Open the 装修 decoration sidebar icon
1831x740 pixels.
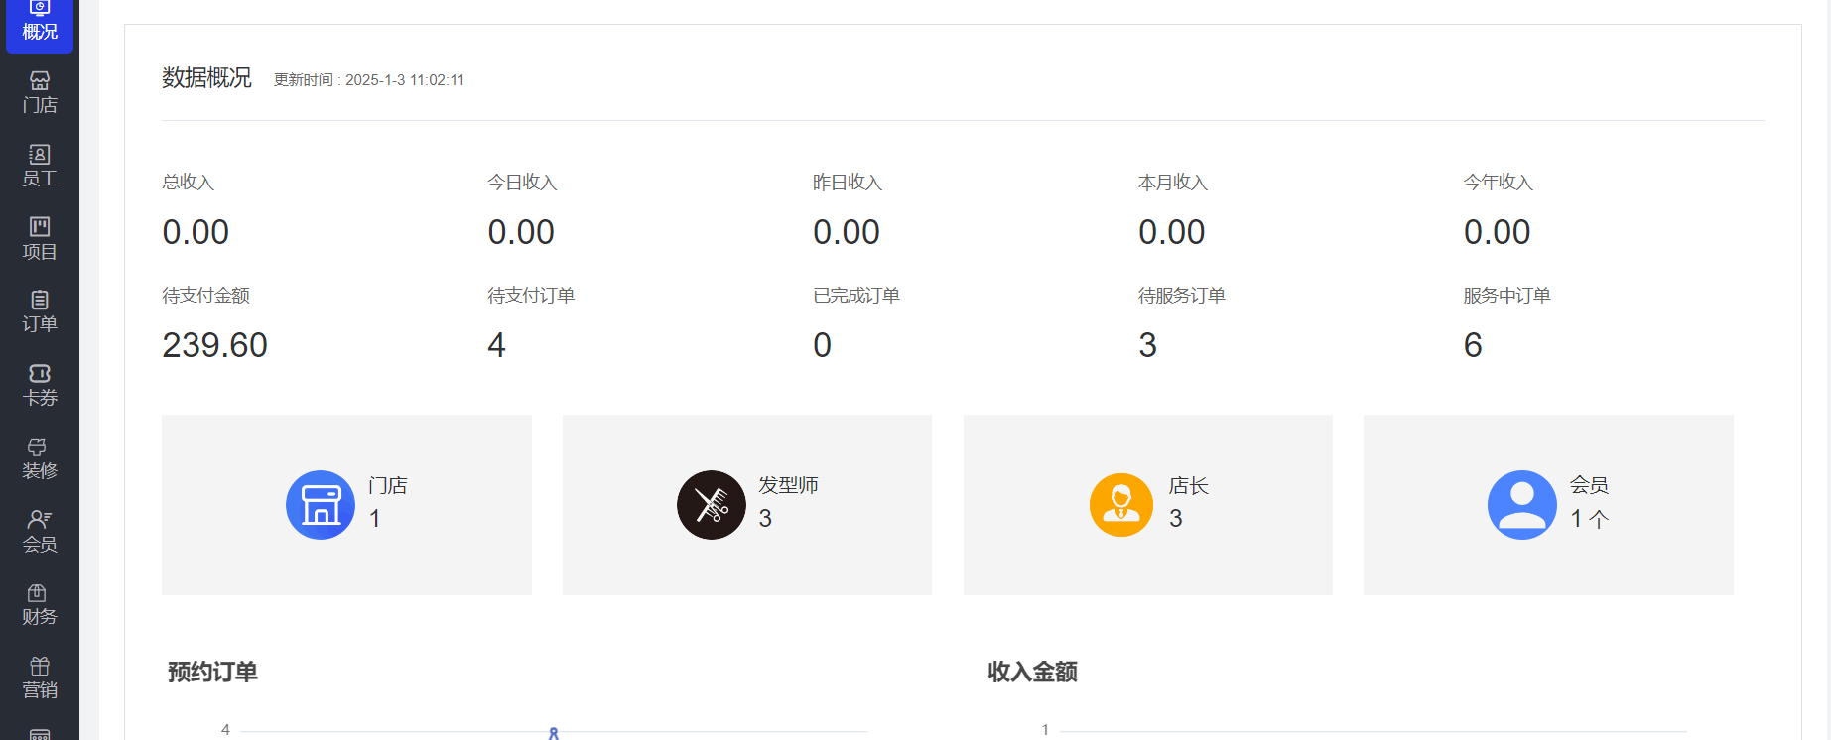pos(40,459)
